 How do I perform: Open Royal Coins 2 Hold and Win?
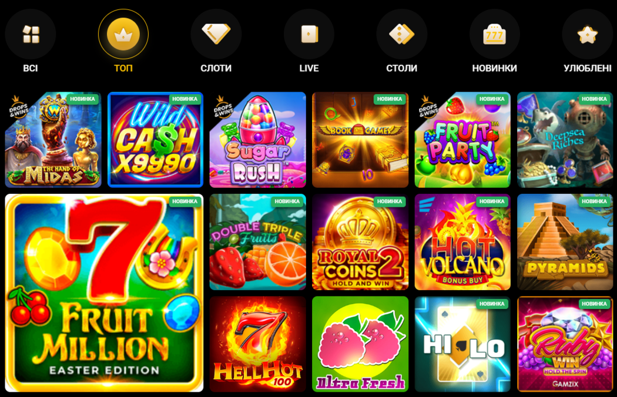click(360, 242)
